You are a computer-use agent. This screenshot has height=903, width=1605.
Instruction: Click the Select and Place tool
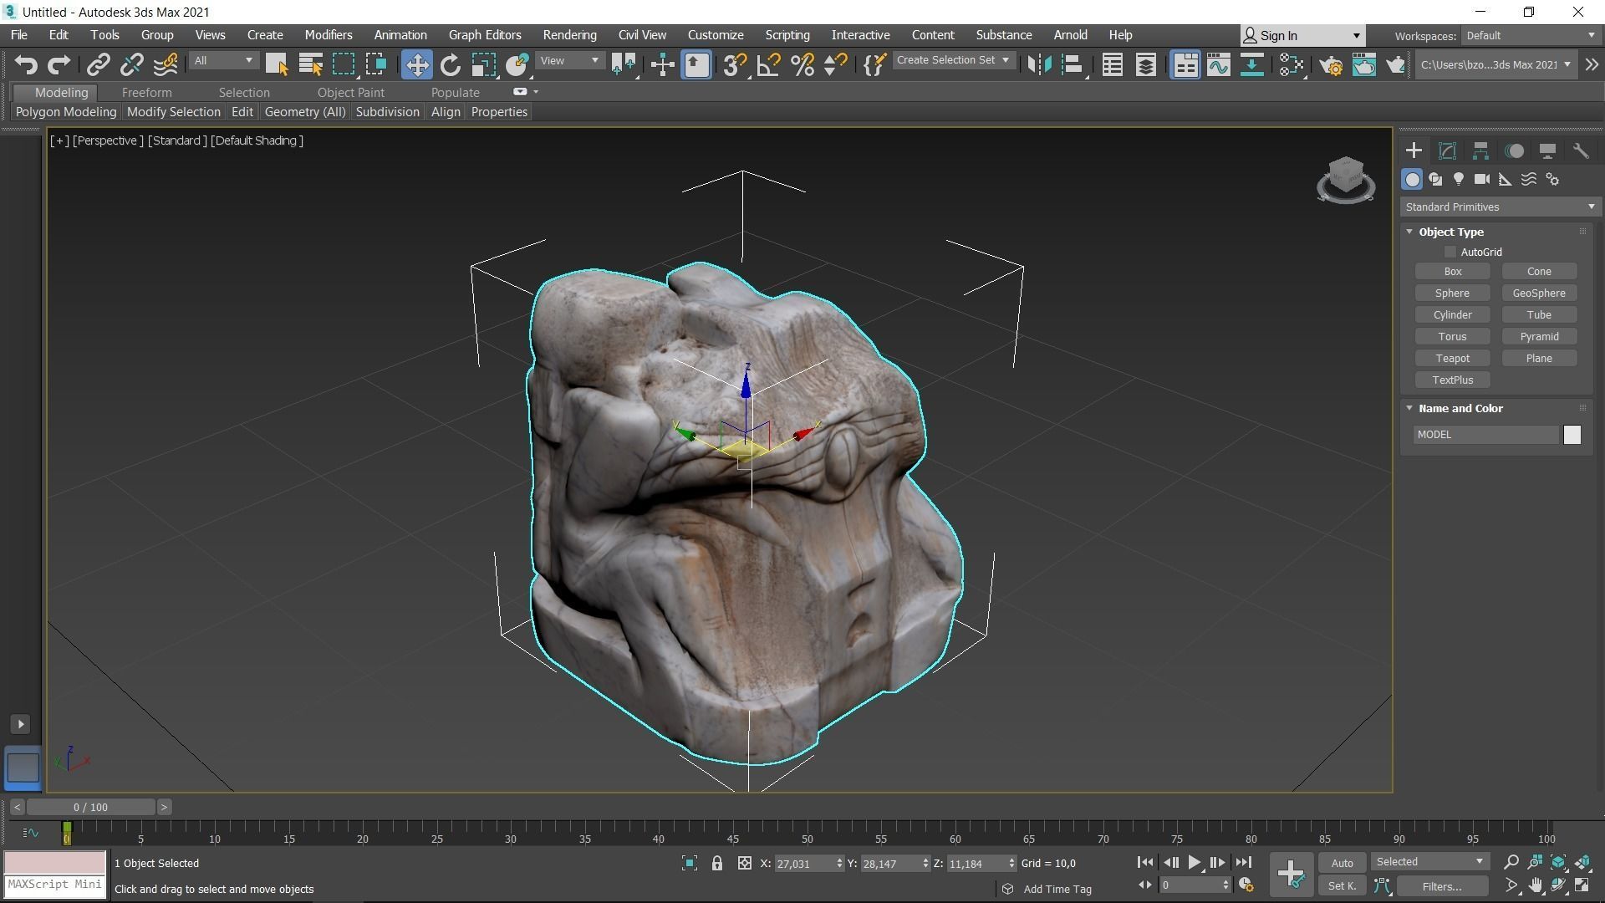point(517,64)
